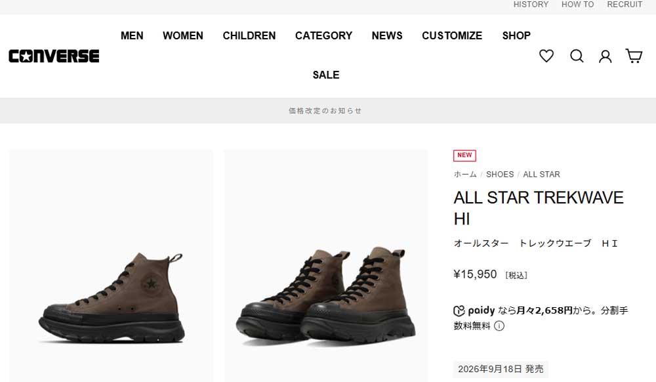Open the shopping cart icon
Screen dimensions: 656x382
coord(634,56)
